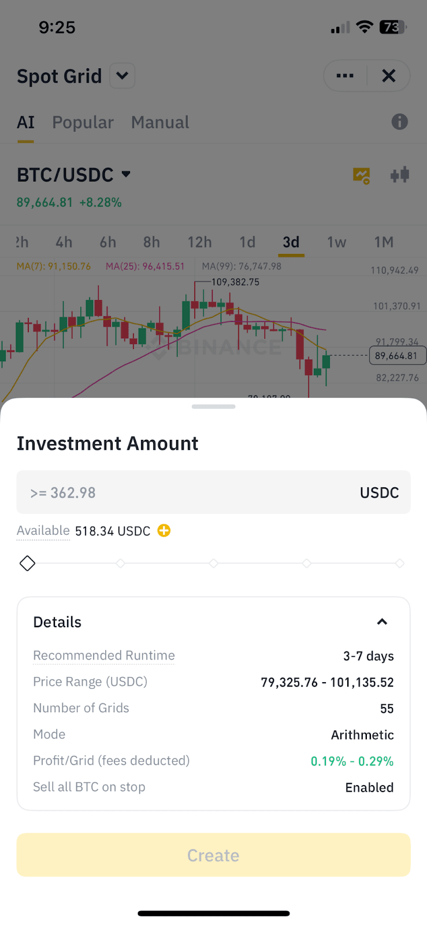
Task: Tap the three-dots more options icon
Action: (x=345, y=76)
